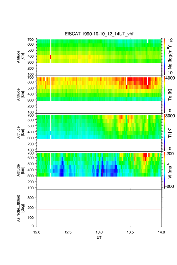Image resolution: width=177 pixels, height=265 pixels.
Task: Select the 'Ti [K]' colorbar label
Action: pos(170,133)
